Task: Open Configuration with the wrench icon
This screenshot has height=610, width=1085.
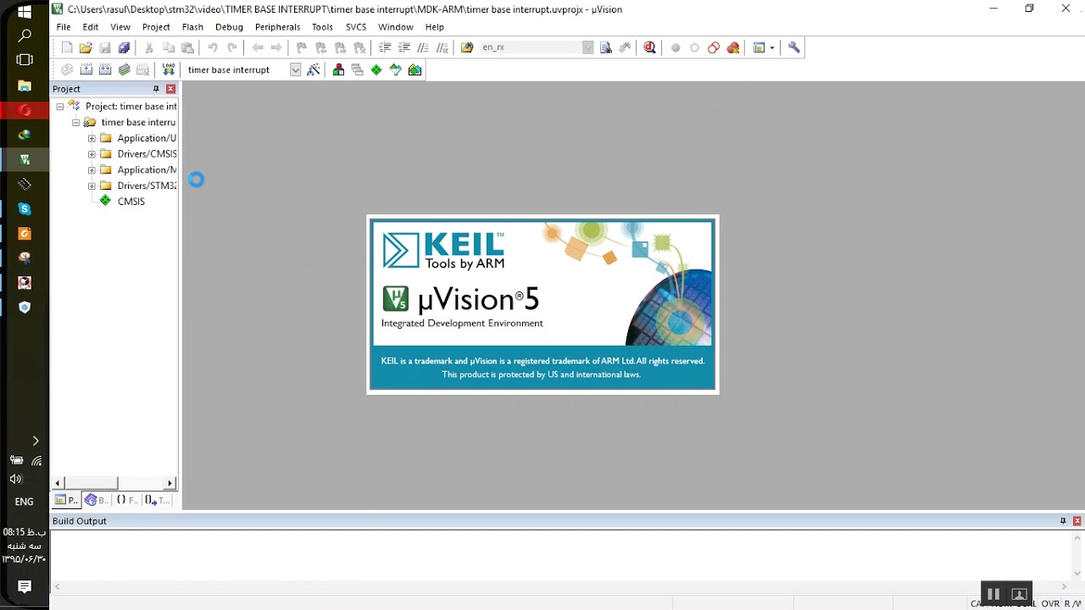Action: coord(794,48)
